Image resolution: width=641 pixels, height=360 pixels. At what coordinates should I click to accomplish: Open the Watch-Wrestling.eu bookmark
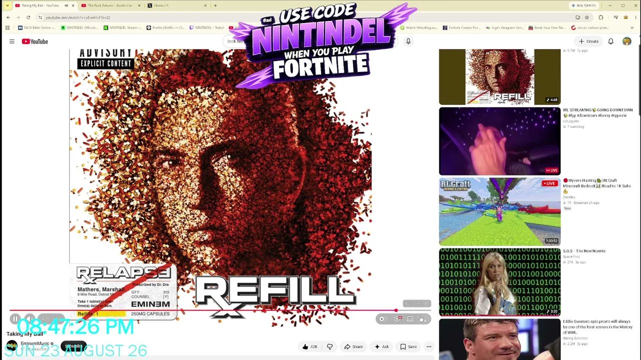pyautogui.click(x=419, y=28)
